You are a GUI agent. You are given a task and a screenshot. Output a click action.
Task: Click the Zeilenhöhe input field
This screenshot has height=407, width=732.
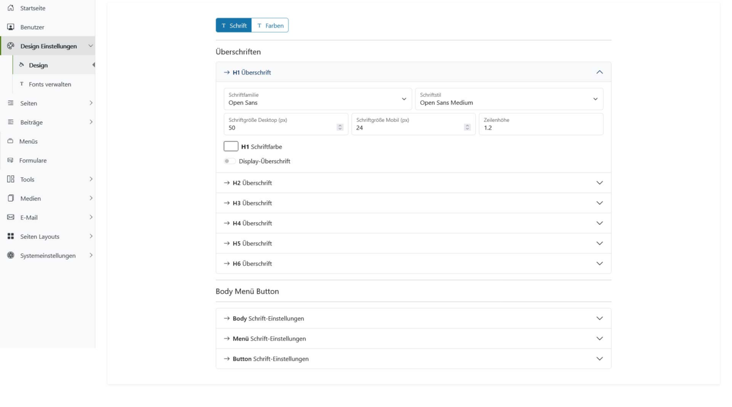(541, 124)
